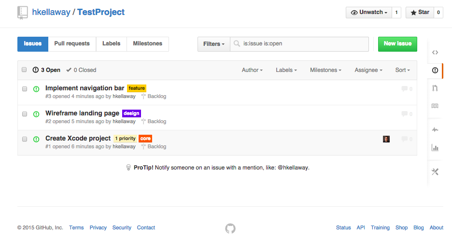Click the ProTip lightbulb icon
This screenshot has width=452, height=240.
coord(128,168)
